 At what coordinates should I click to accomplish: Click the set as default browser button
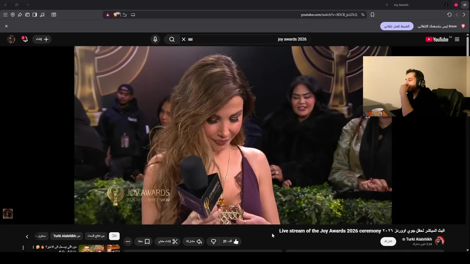397,26
